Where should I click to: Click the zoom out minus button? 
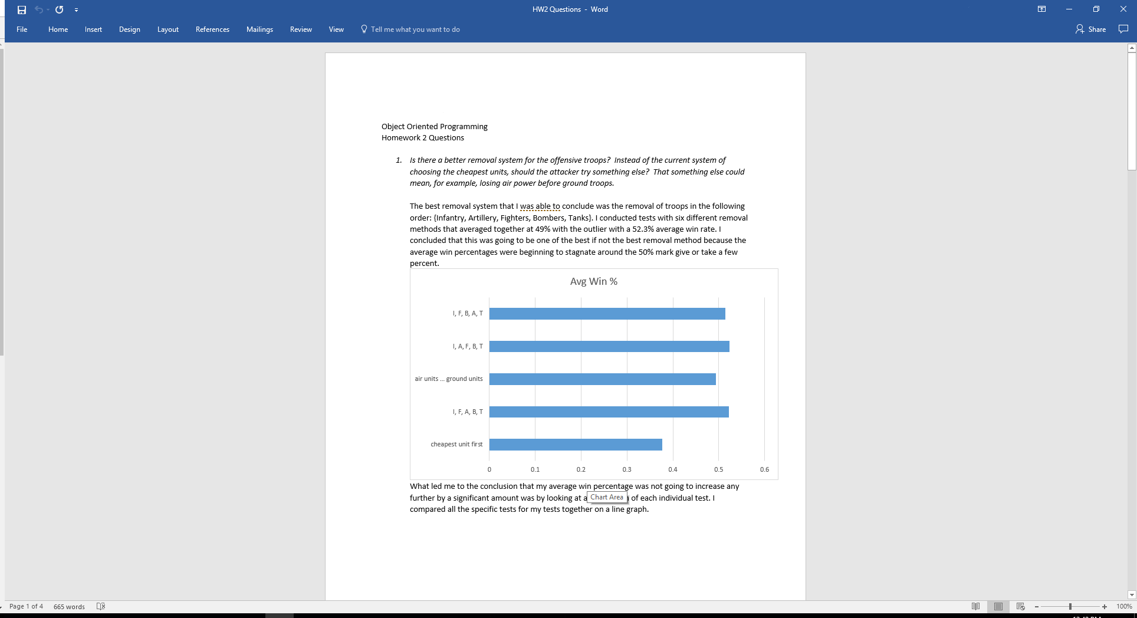1037,606
